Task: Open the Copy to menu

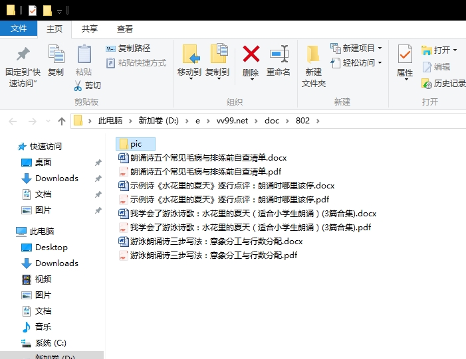Action: coord(217,62)
